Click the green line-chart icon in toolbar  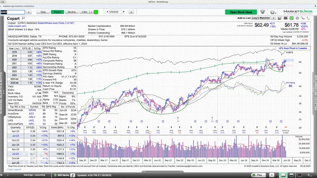(x=291, y=18)
